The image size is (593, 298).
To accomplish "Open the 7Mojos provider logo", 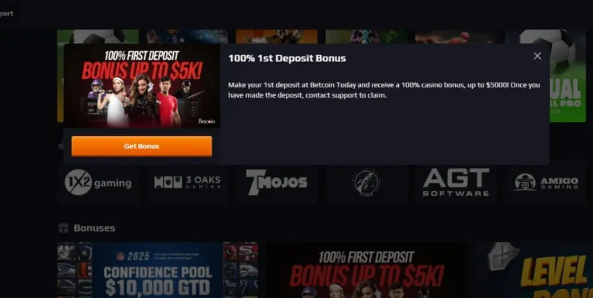I will pos(276,183).
